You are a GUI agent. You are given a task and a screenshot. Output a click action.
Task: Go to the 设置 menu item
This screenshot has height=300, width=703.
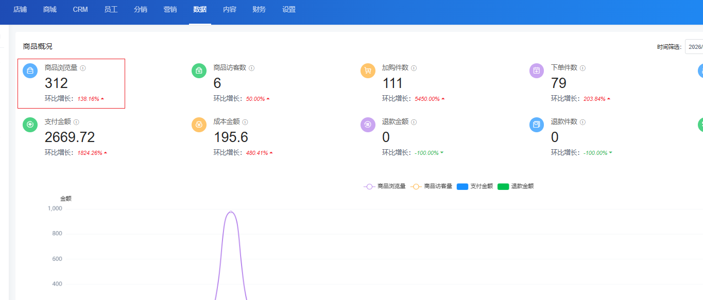pos(289,10)
